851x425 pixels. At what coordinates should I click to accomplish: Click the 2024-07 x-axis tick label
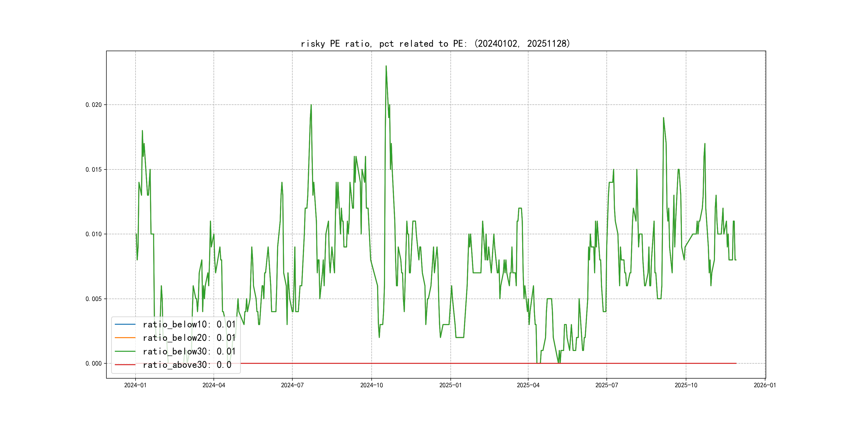click(292, 385)
